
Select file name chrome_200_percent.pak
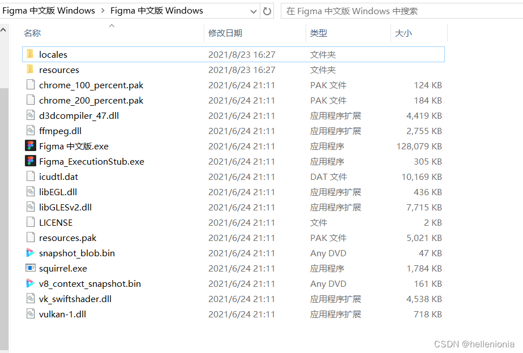[91, 101]
